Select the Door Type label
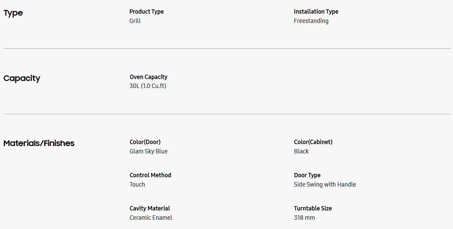 307,175
